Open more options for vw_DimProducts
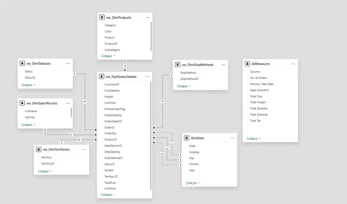This screenshot has height=204, width=347. coord(148,18)
